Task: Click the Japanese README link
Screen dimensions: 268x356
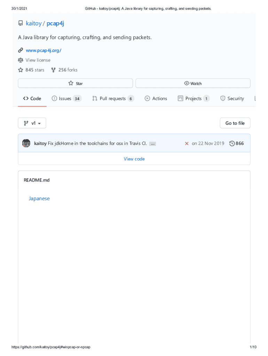Action: 39,199
